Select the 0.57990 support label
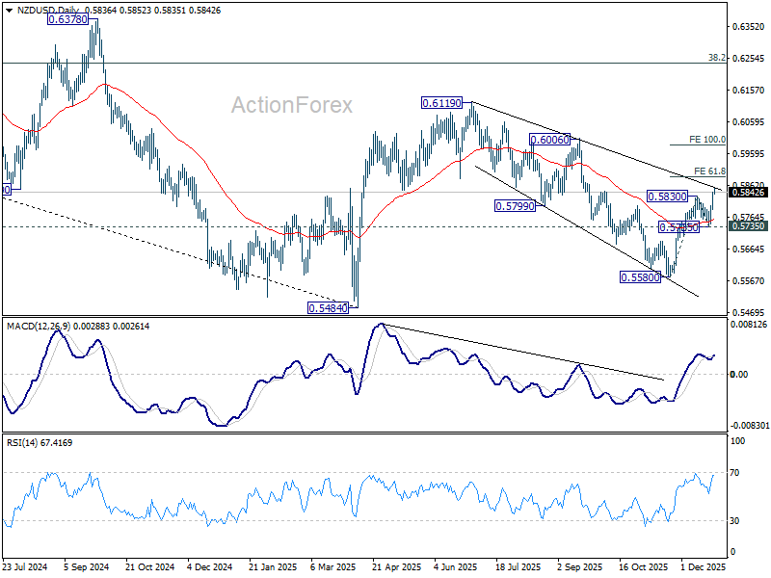The width and height of the screenshot is (771, 578). 515,206
